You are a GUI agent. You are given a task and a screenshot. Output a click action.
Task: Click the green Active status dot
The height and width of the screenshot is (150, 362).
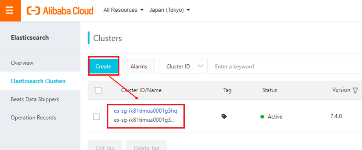point(262,117)
